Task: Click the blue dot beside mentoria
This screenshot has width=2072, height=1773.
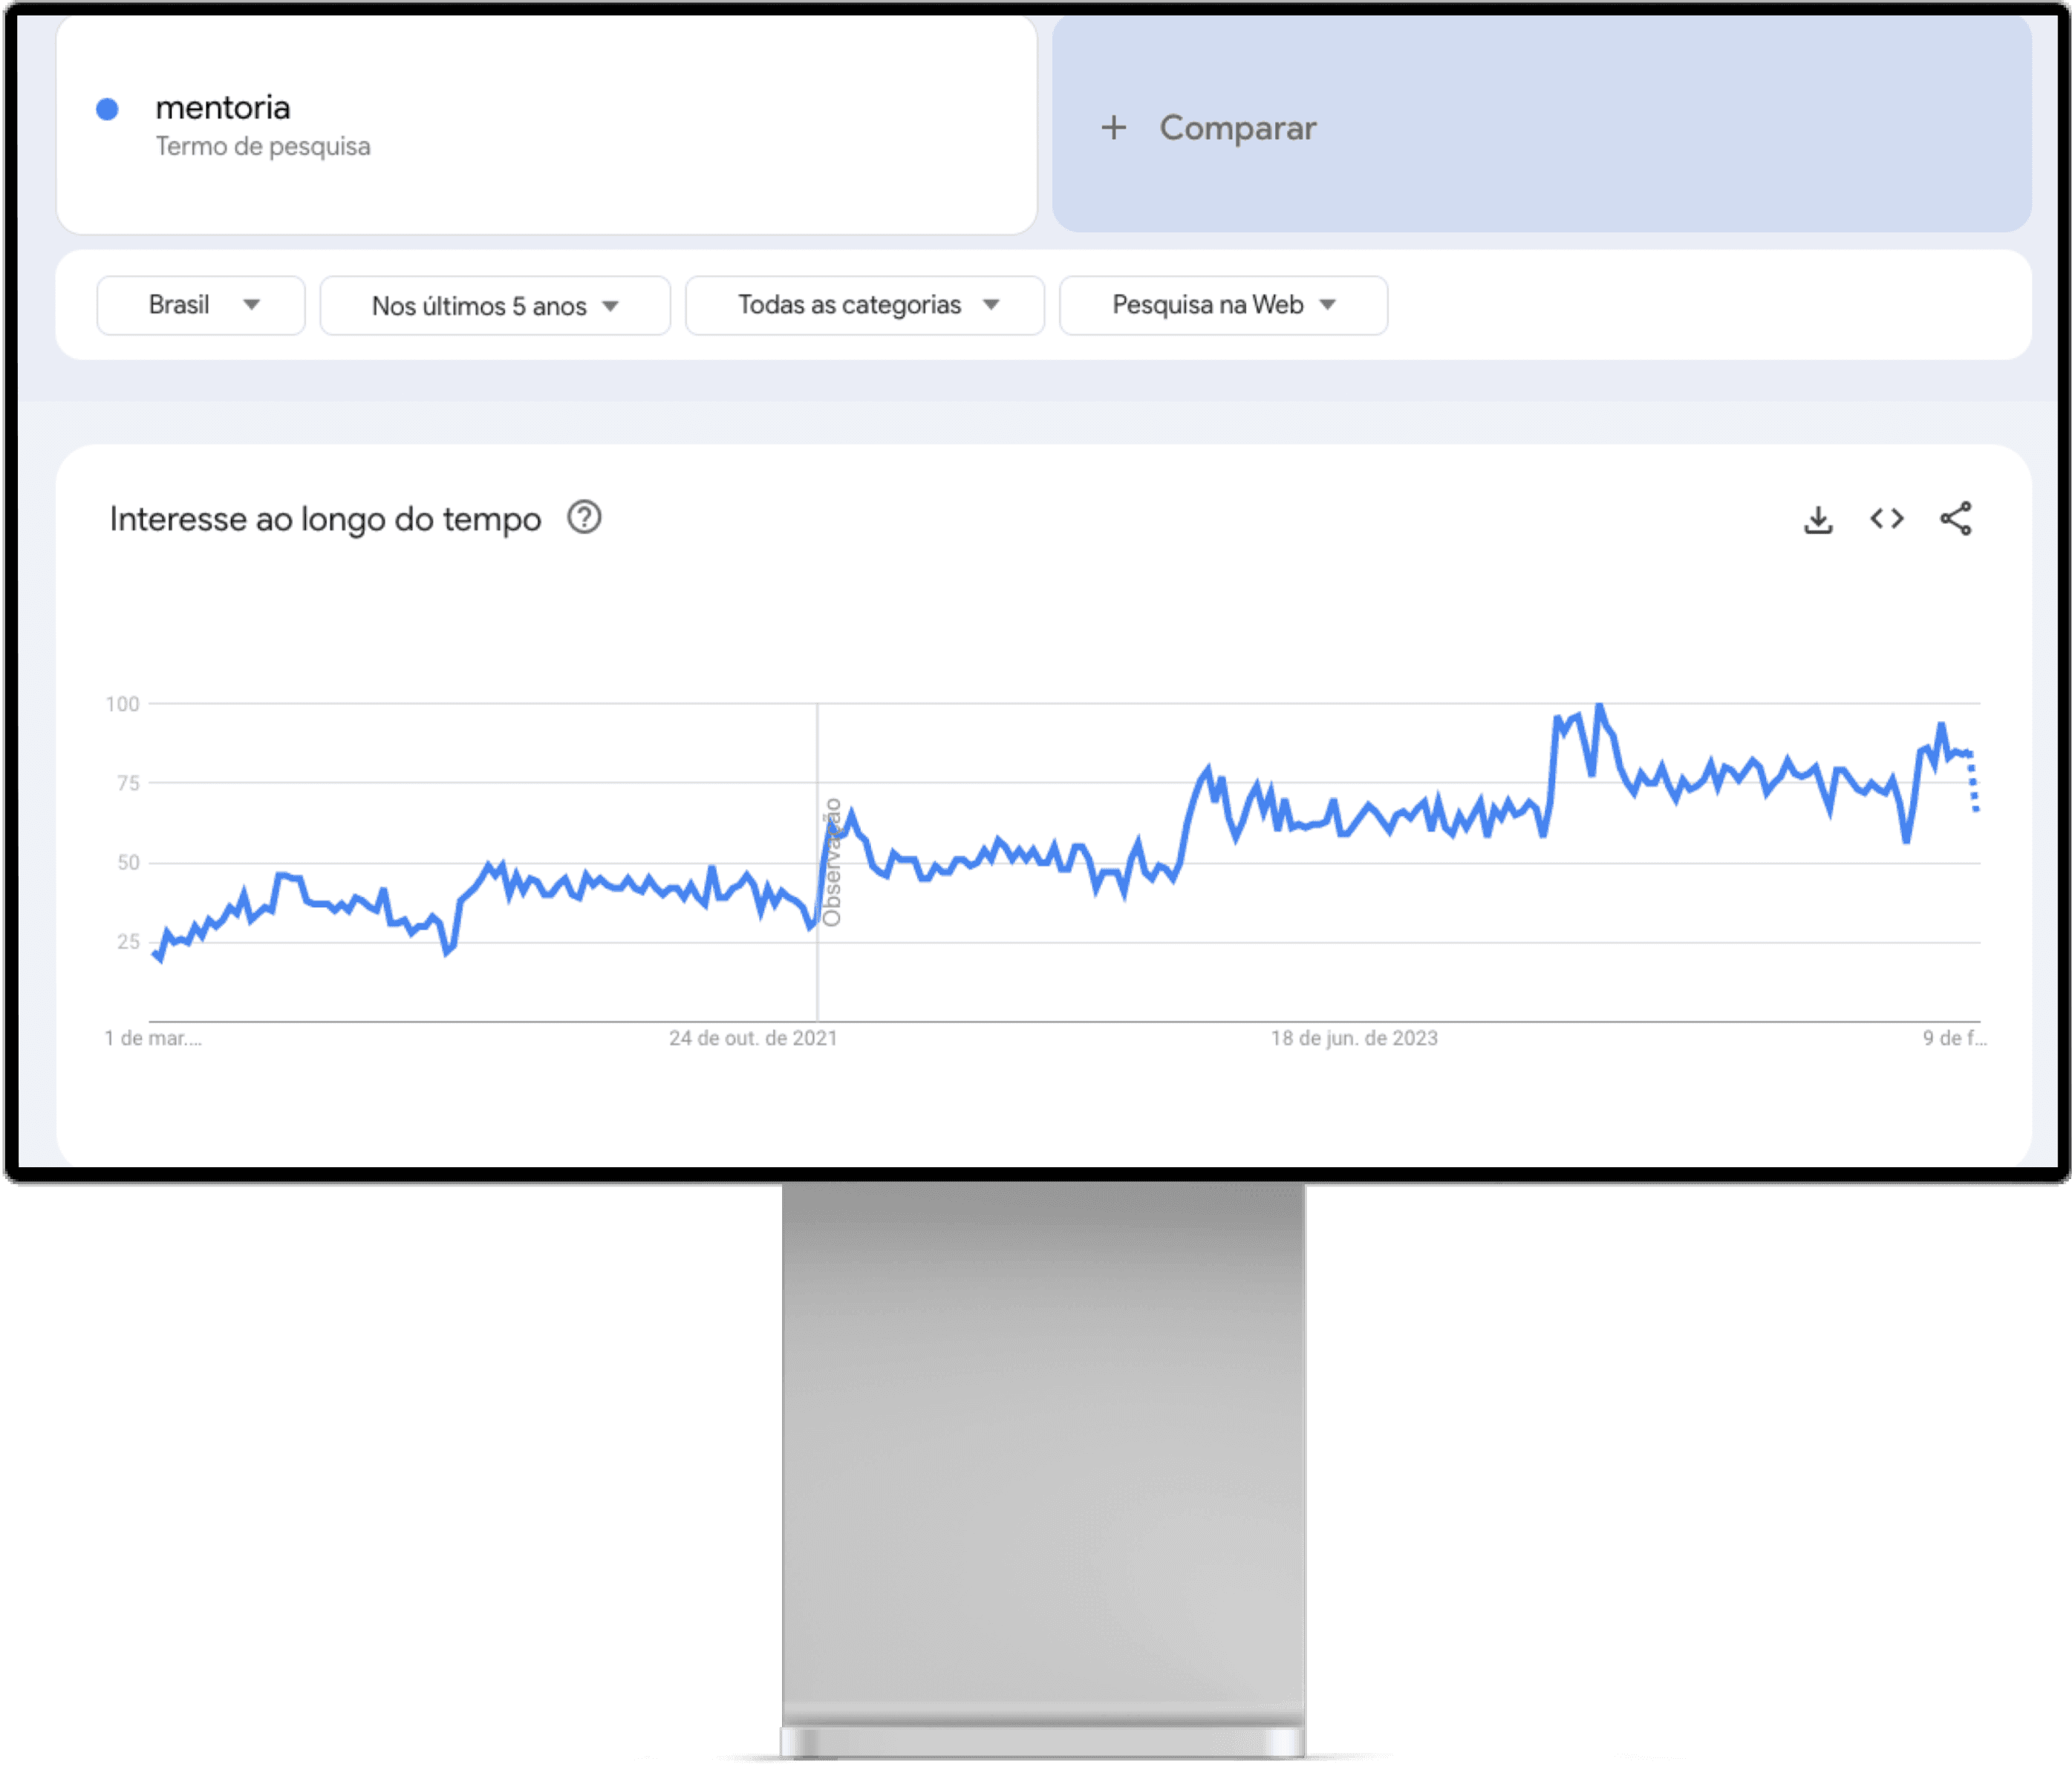Action: pos(107,109)
